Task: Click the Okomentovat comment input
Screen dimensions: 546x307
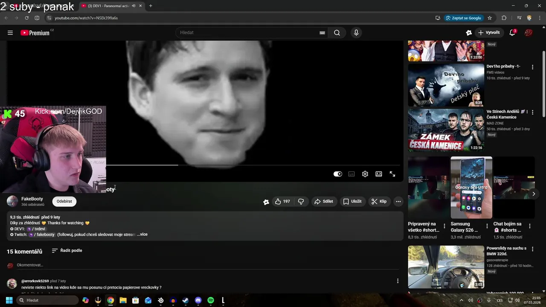Action: click(x=208, y=265)
